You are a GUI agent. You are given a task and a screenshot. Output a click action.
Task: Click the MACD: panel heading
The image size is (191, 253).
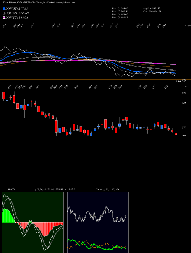(11, 189)
